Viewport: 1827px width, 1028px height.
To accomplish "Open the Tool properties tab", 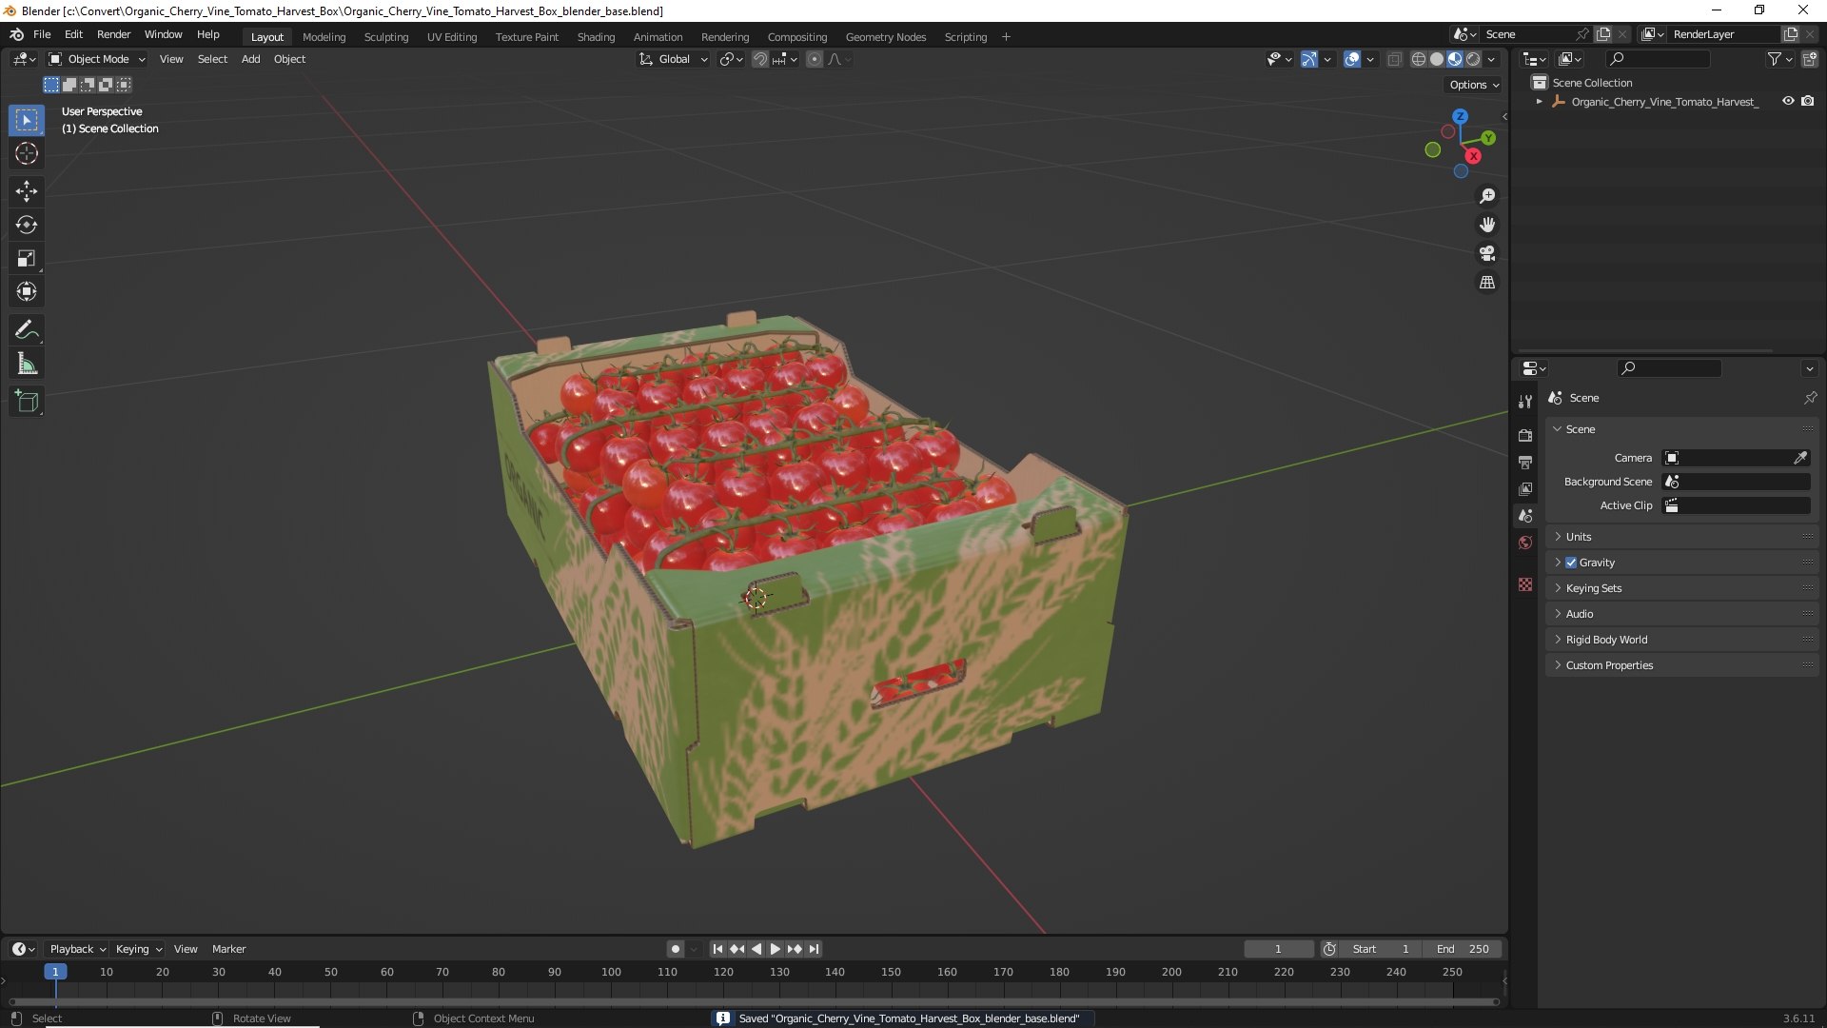I will tap(1525, 402).
